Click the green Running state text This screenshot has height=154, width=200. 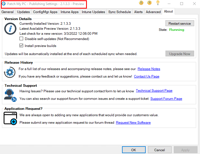tap(177, 30)
